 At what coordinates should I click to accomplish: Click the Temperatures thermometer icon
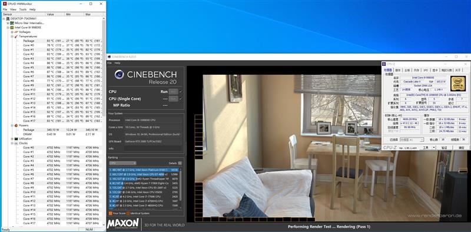(x=16, y=37)
